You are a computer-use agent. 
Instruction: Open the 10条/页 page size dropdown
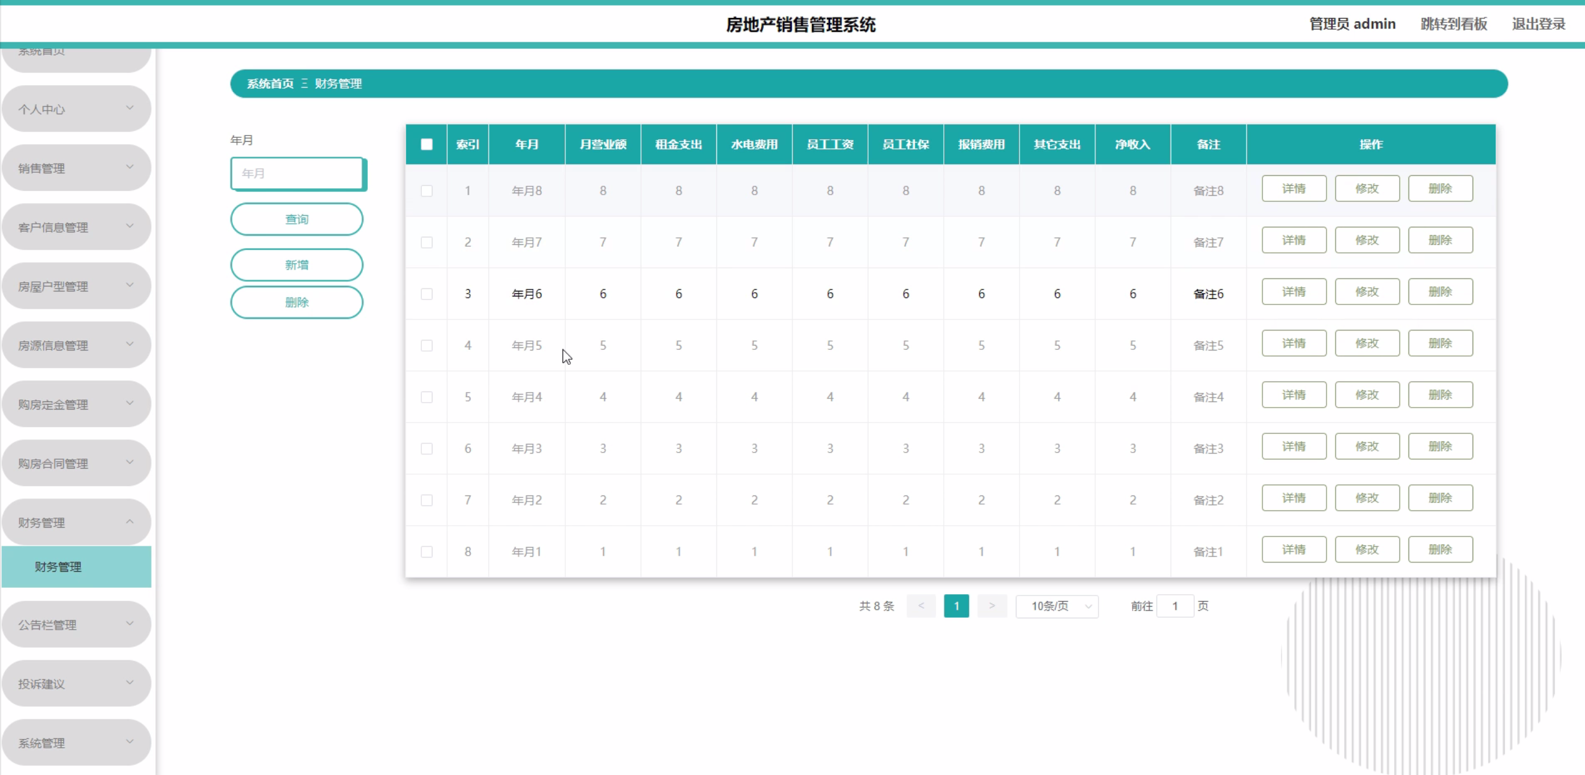1056,606
